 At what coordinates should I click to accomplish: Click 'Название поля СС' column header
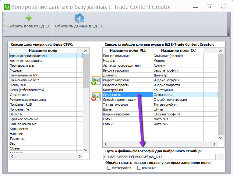click(178, 51)
